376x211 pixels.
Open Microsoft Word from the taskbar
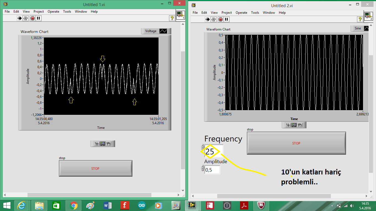click(108, 206)
